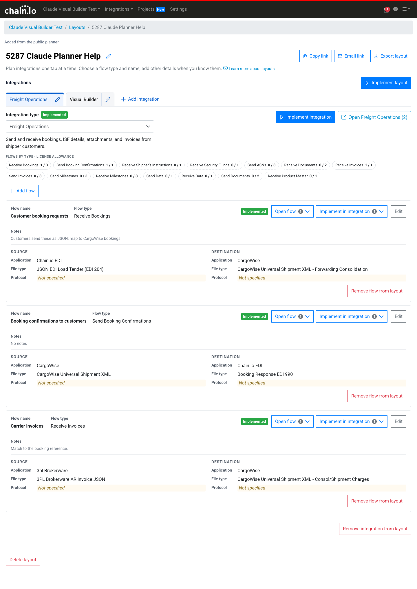Go to Layouts breadcrumb link

point(77,27)
